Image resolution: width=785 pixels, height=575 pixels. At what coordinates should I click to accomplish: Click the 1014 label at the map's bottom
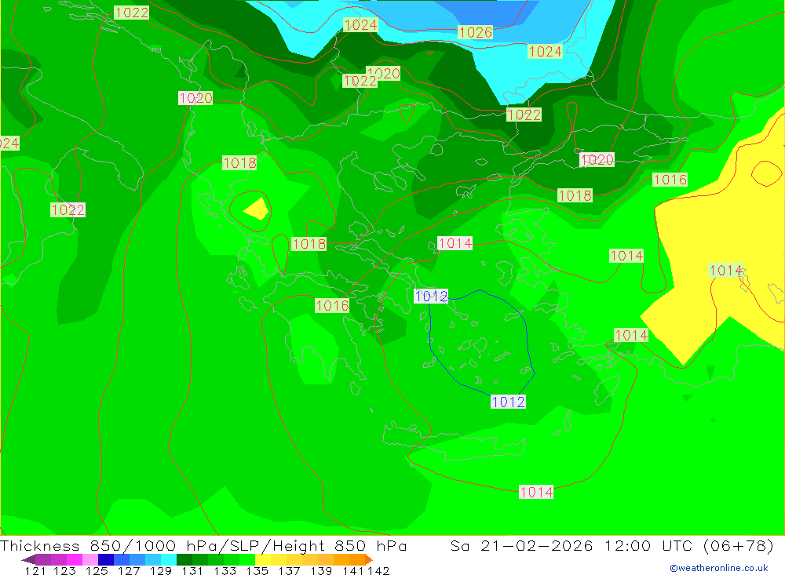(x=536, y=493)
